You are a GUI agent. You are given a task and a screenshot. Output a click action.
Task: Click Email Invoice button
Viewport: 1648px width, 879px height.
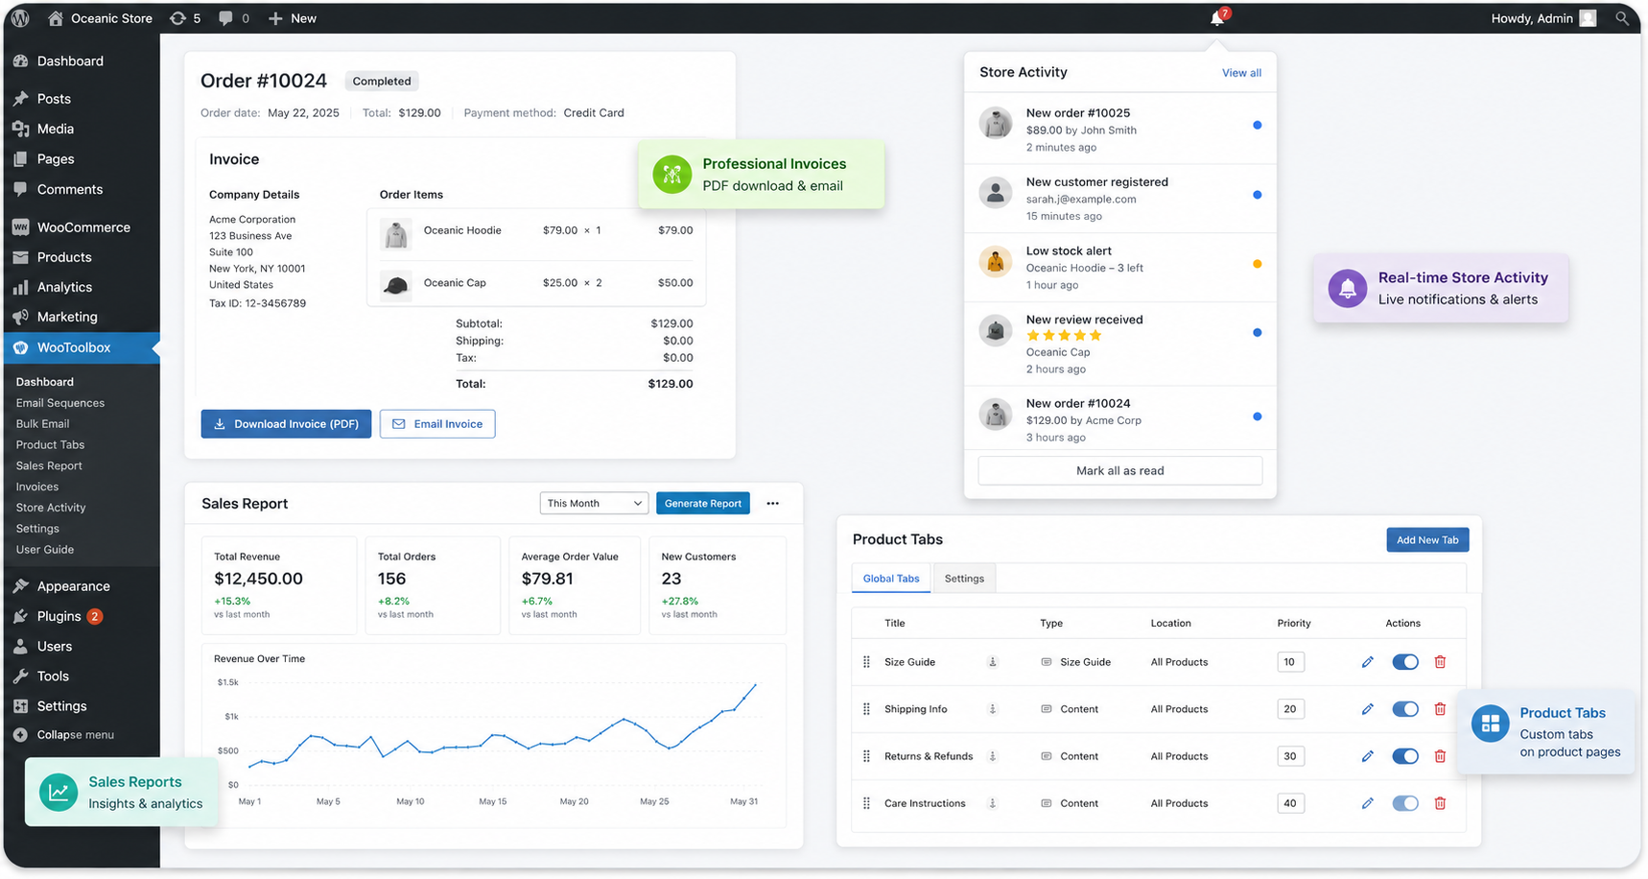437,424
